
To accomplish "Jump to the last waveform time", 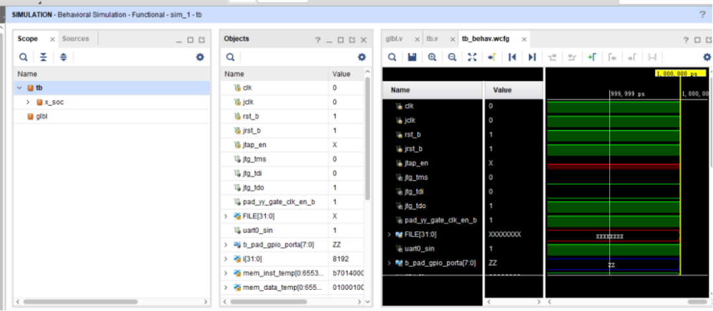I will [x=532, y=57].
